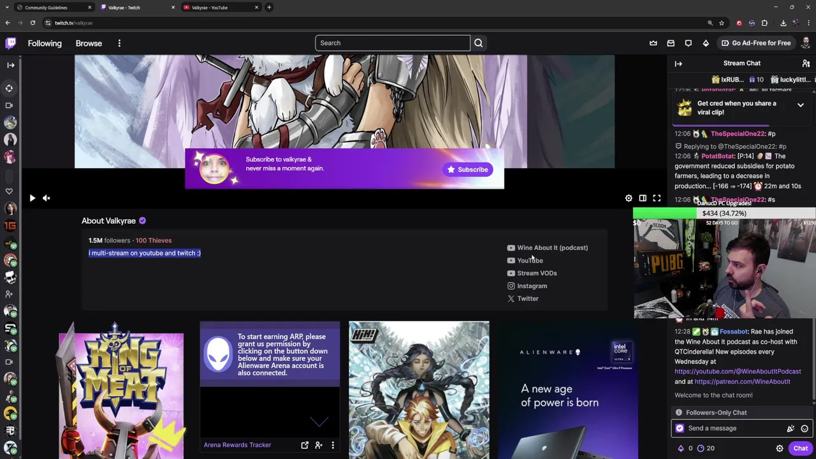Viewport: 816px width, 459px height.
Task: Bookmark this page with star icon
Action: click(x=722, y=23)
